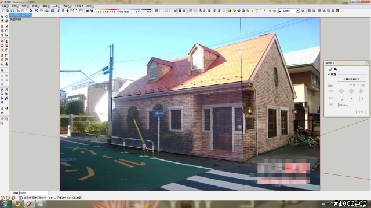Select the Arc drawing tool
The height and width of the screenshot is (208, 371).
click(x=6, y=31)
